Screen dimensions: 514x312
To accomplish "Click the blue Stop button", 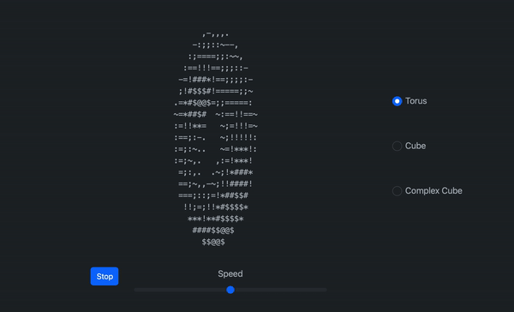I will click(105, 276).
